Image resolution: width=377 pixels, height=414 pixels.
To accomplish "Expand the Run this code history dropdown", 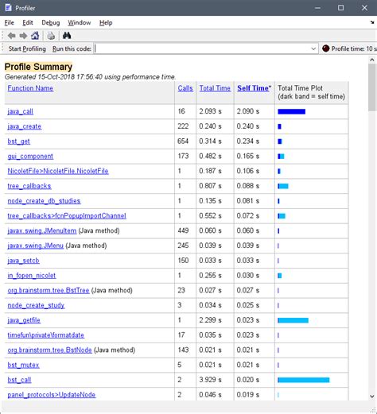I will click(x=313, y=48).
